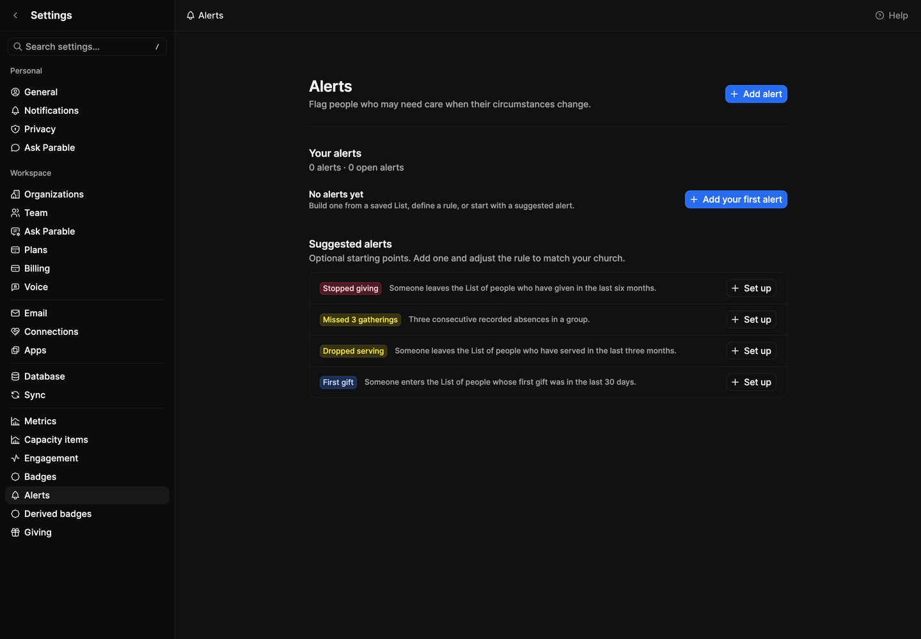Open the Help link
This screenshot has width=921, height=639.
[x=892, y=15]
